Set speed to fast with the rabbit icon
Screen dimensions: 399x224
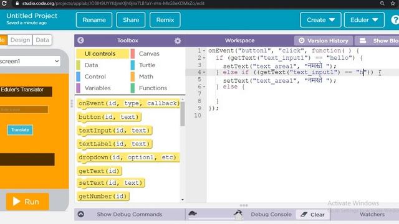[238, 213]
